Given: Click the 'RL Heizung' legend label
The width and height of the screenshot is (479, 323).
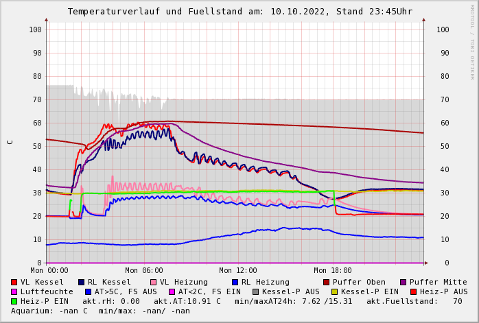Looking at the screenshot, I should (x=265, y=282).
